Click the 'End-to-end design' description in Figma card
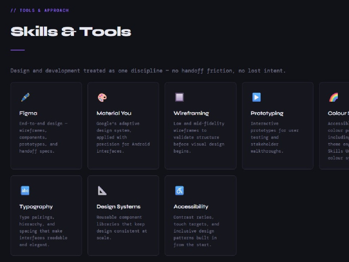The height and width of the screenshot is (262, 349). (43, 137)
